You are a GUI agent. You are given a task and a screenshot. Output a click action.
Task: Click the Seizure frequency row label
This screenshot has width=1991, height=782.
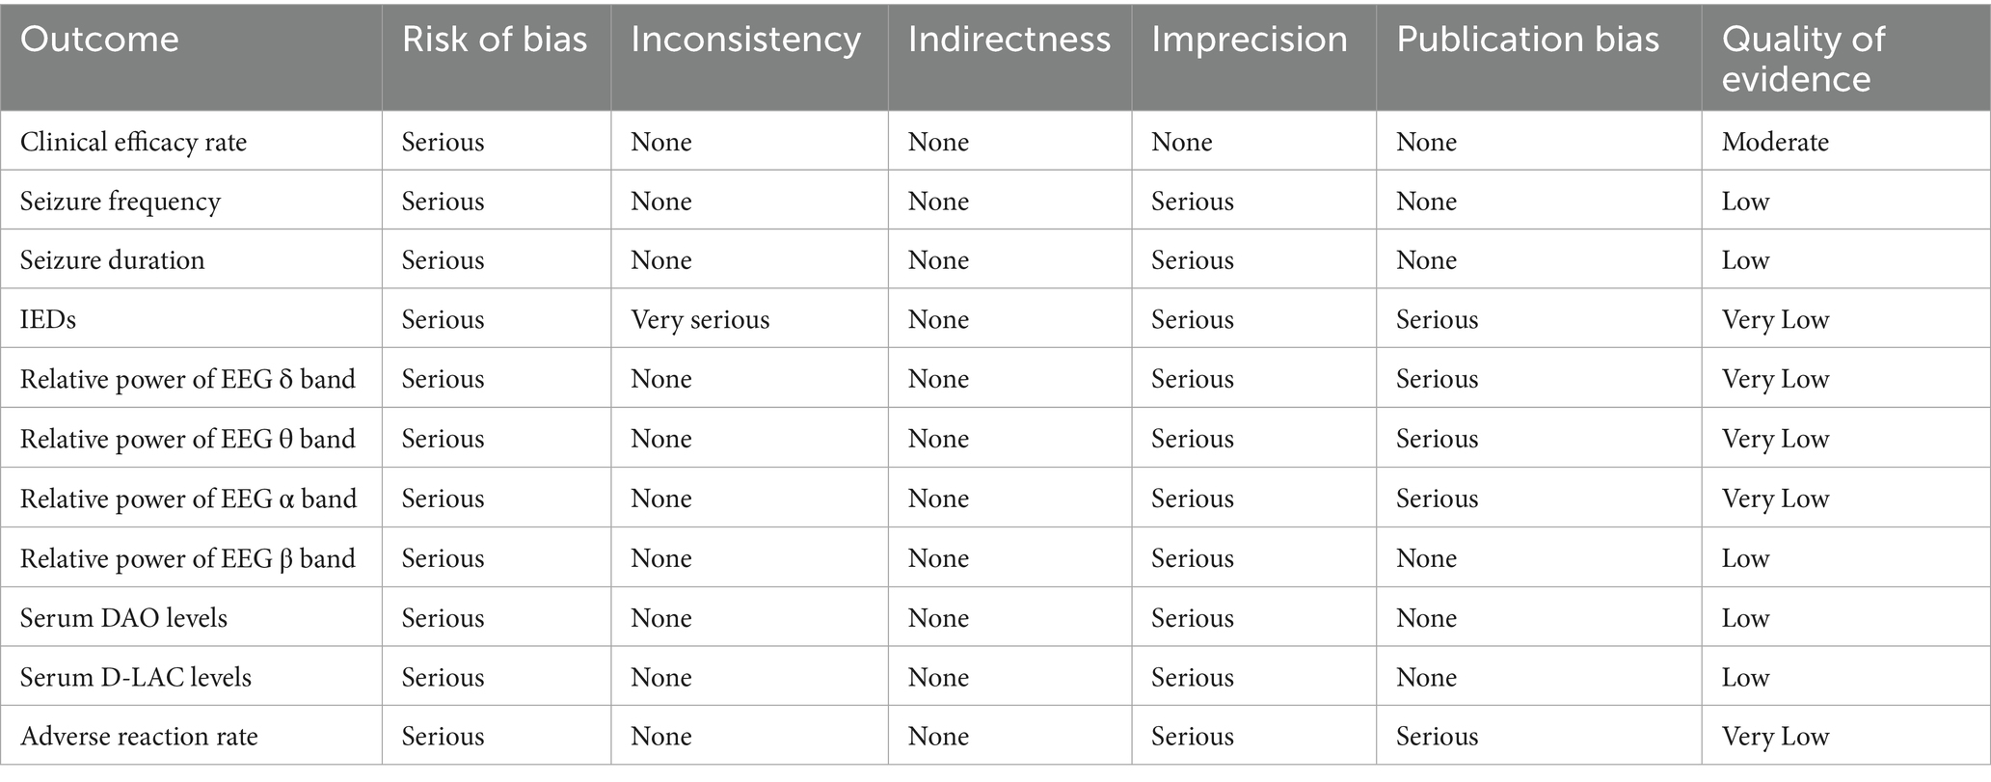click(121, 202)
